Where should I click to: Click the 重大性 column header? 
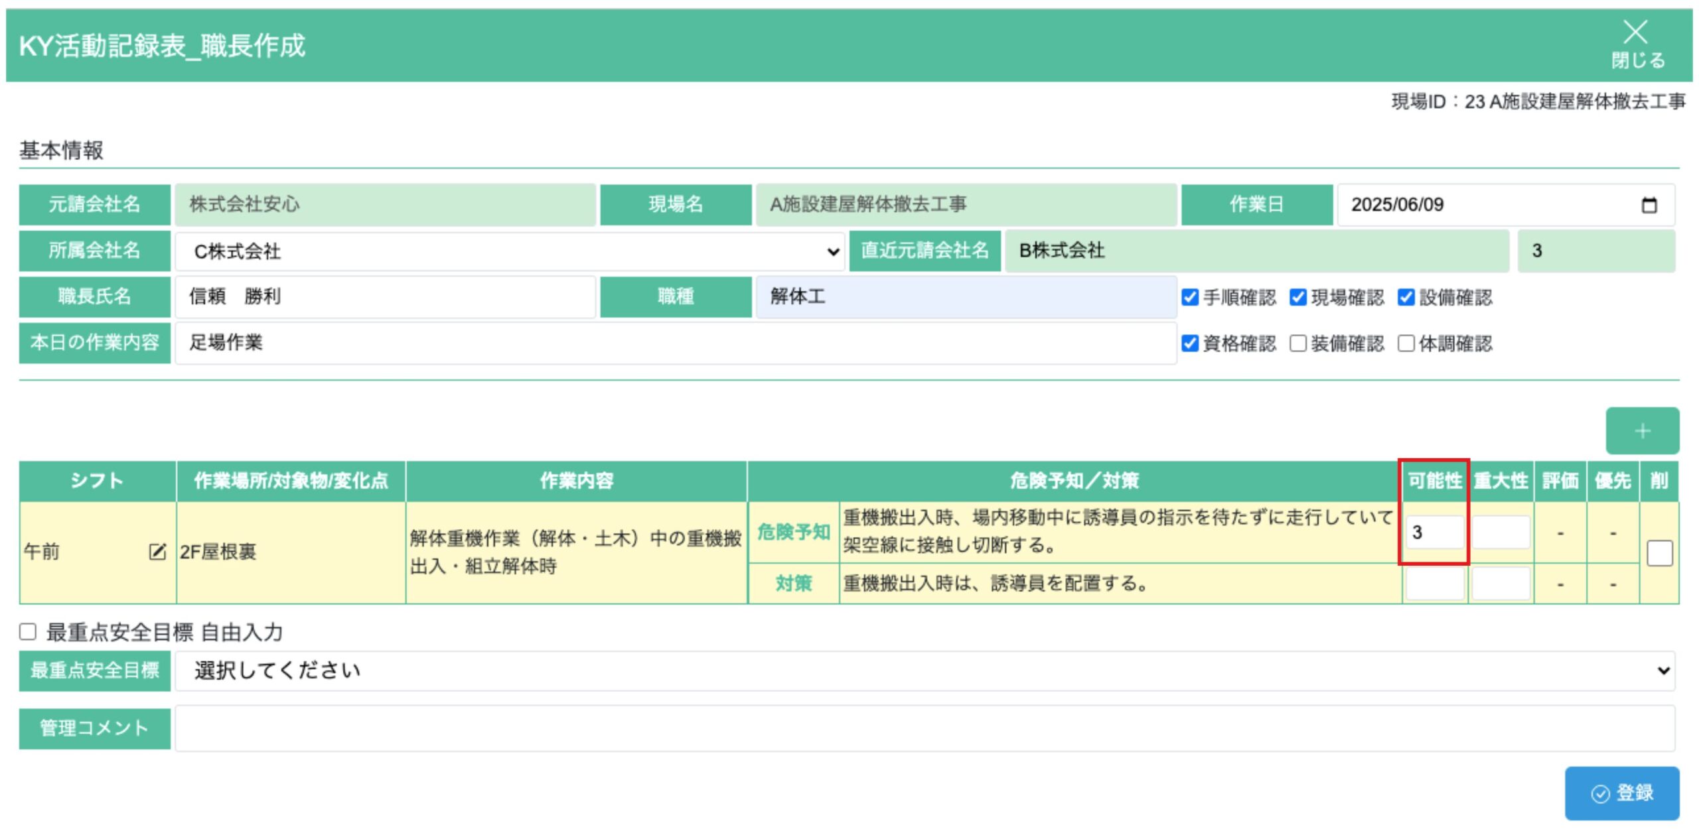tap(1501, 481)
